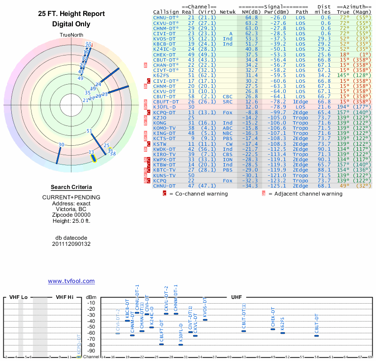Select channel 24 label on radar plot

coord(98,84)
